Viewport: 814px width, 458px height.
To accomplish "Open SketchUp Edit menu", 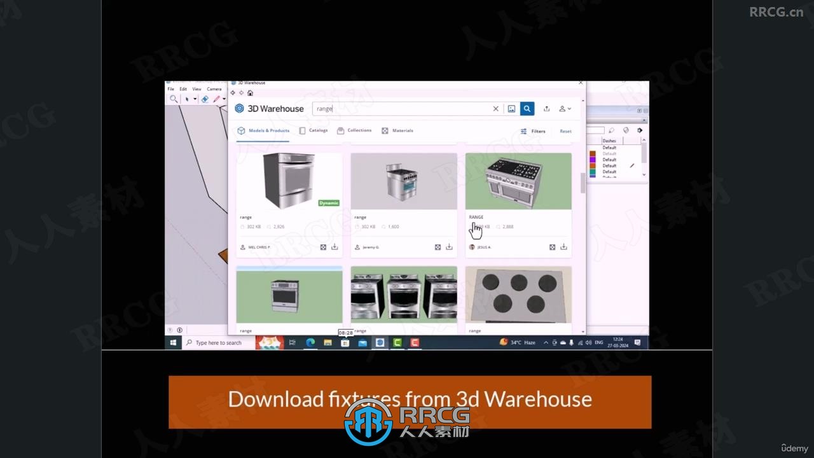I will (183, 89).
